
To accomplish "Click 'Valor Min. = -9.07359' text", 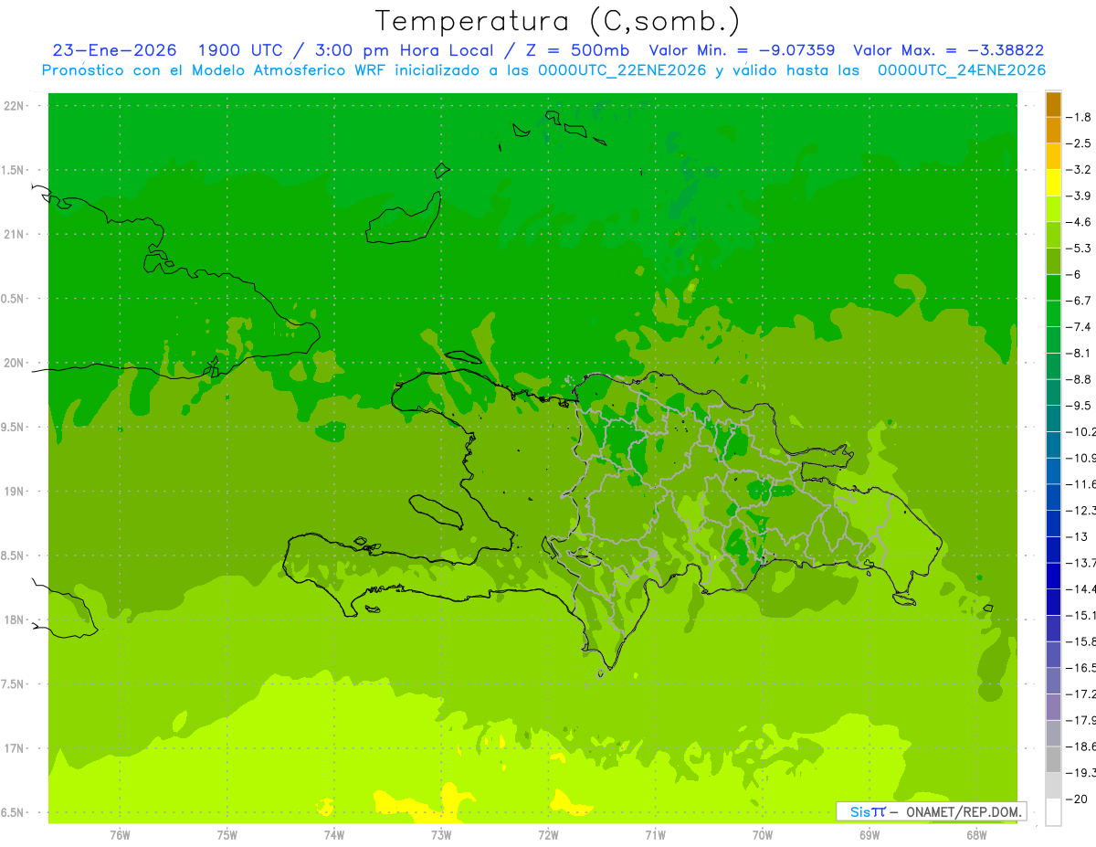I will click(x=742, y=50).
